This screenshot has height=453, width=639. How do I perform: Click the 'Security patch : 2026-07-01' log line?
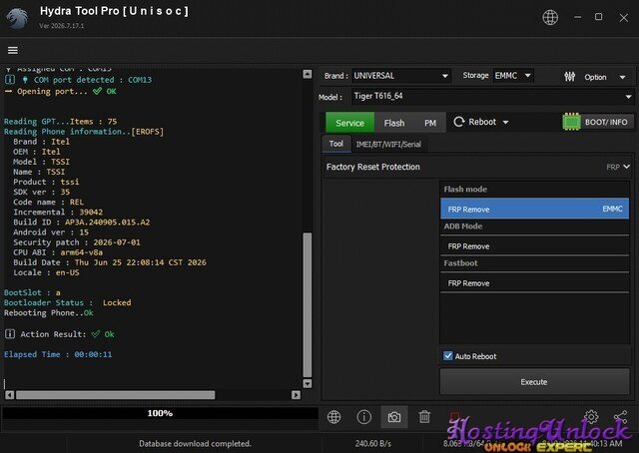77,242
